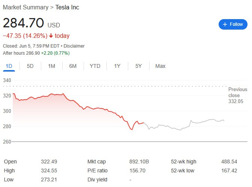Select the Max range tab
The width and height of the screenshot is (252, 187).
(x=160, y=66)
